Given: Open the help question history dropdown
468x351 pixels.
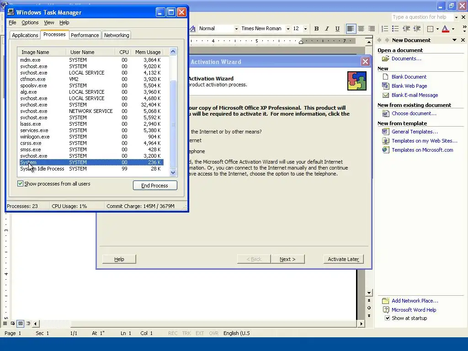Looking at the screenshot, I should point(456,17).
